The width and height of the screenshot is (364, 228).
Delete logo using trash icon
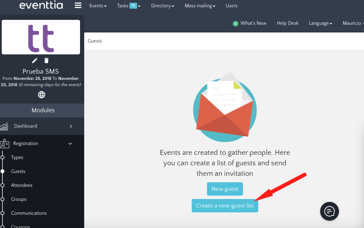(x=47, y=61)
